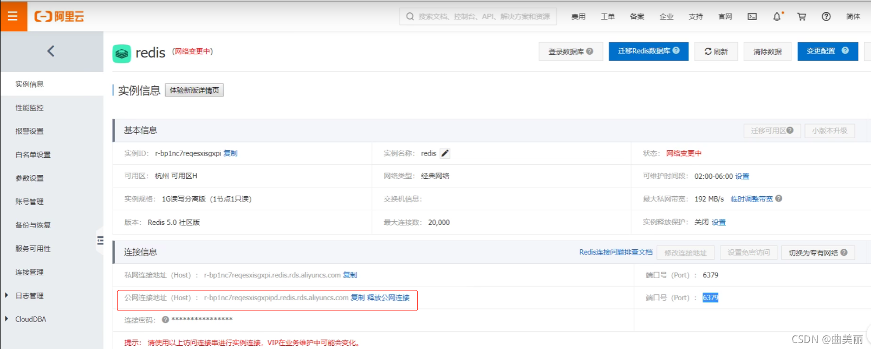Click help icon on 登录数据库 button

point(590,51)
